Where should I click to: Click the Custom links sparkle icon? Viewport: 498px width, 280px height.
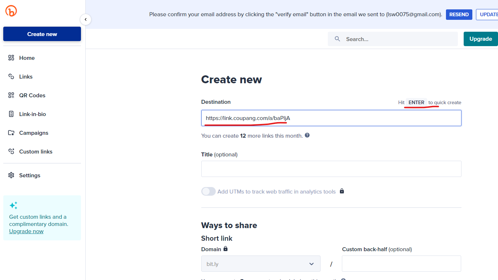click(11, 151)
